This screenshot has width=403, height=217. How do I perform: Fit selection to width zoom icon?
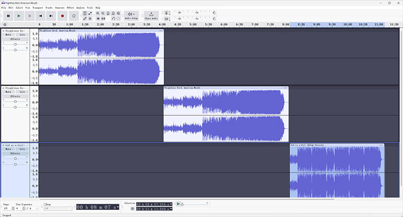click(x=108, y=14)
